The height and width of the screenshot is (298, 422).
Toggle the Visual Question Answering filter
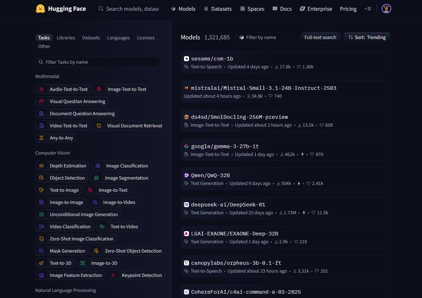tap(72, 101)
